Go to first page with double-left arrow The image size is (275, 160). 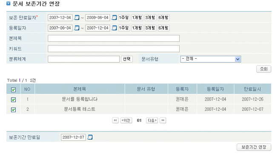(115, 120)
